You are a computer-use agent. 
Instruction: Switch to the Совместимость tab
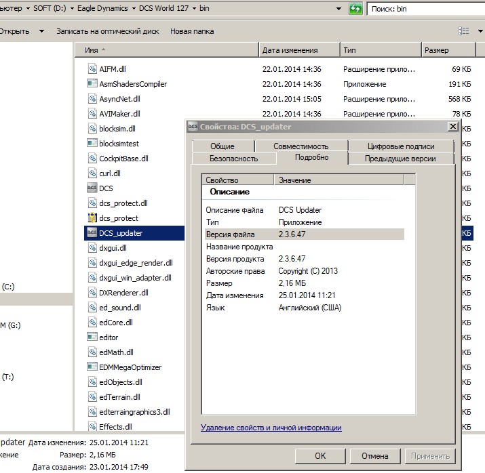click(301, 146)
